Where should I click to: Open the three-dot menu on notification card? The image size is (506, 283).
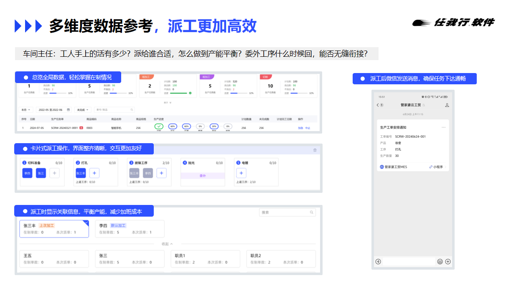click(x=443, y=127)
